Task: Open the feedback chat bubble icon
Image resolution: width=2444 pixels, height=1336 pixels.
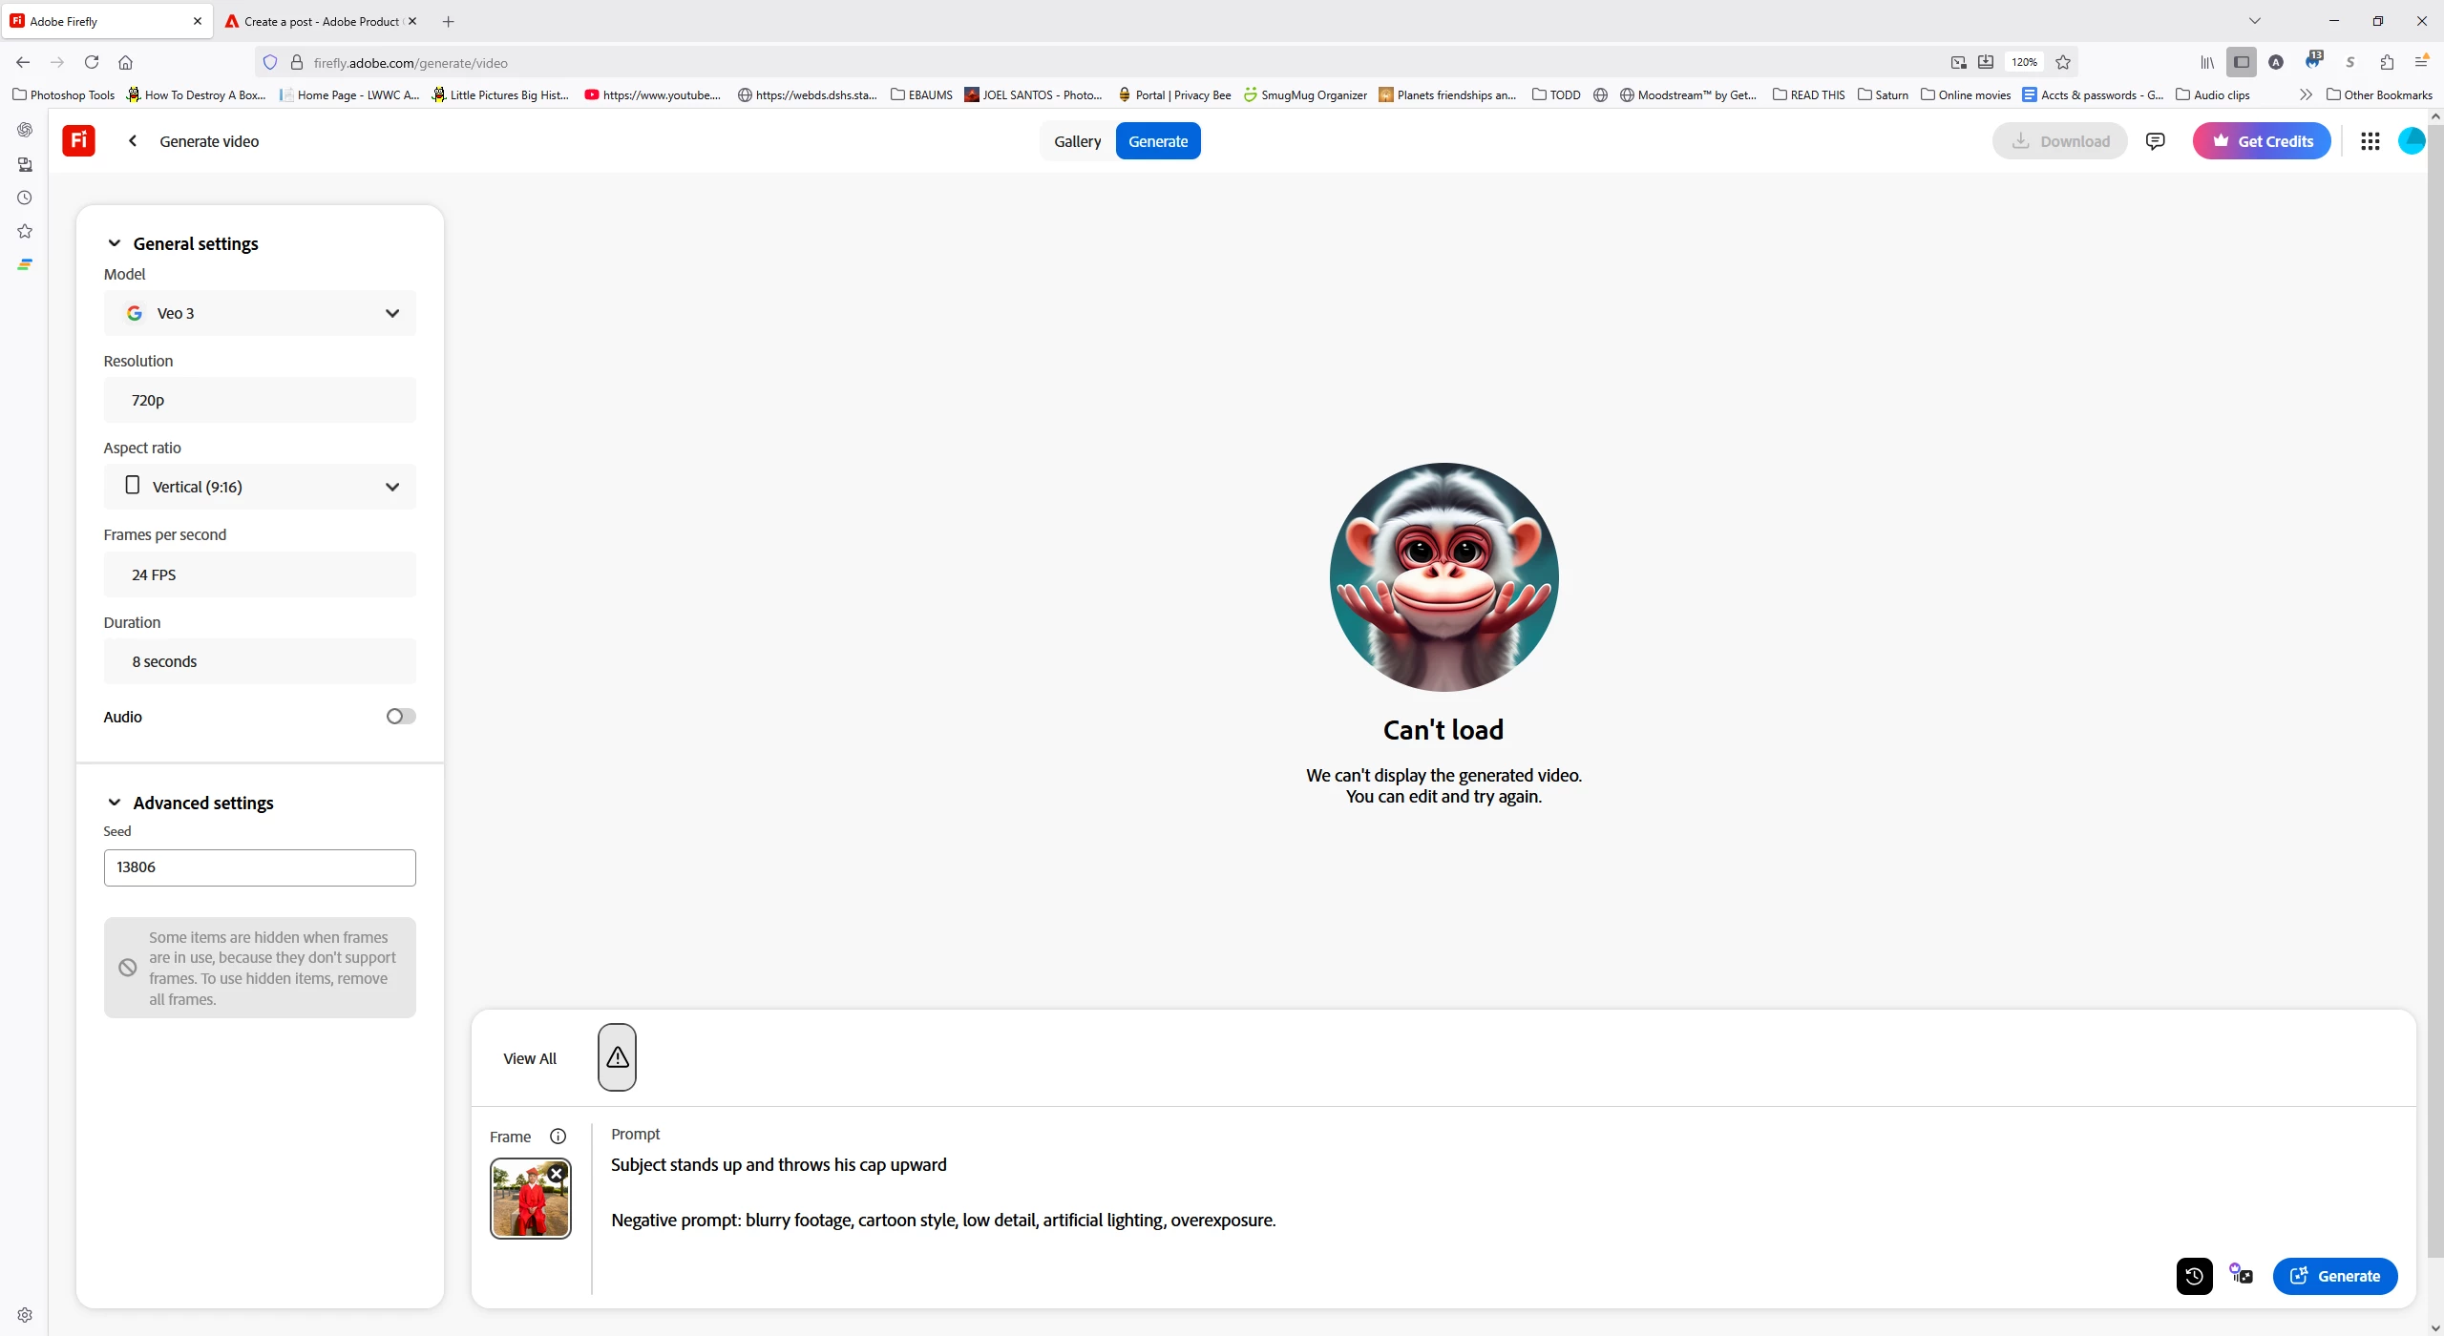Action: 2155,141
